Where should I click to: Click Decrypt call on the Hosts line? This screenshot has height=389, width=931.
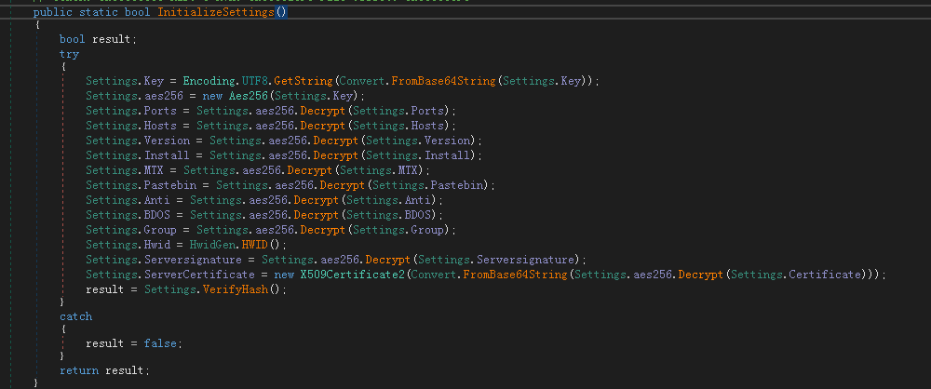coord(319,126)
